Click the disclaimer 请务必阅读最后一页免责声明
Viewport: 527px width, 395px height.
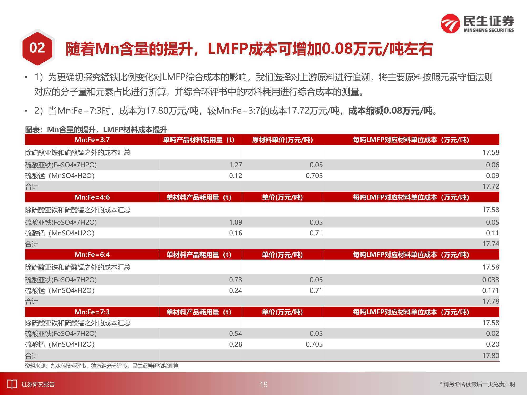coord(477,384)
